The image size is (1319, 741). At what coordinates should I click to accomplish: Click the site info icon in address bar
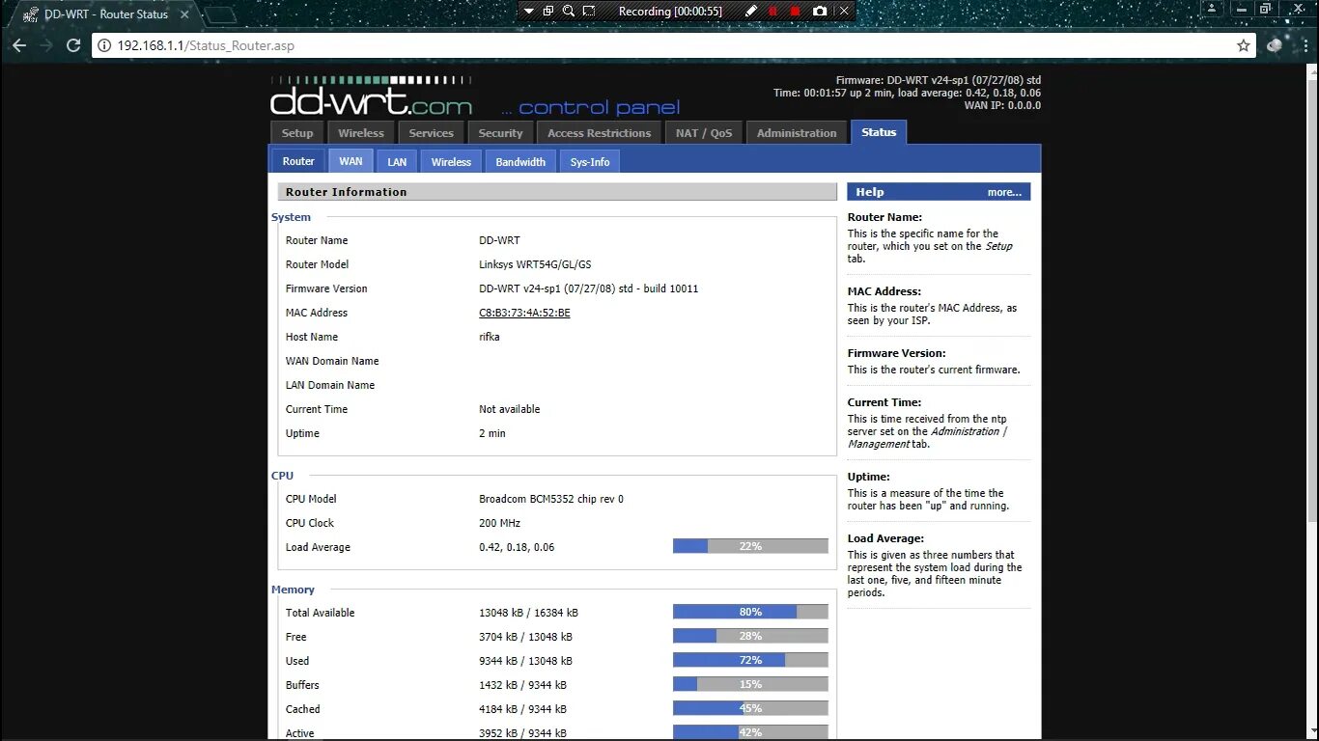coord(105,45)
